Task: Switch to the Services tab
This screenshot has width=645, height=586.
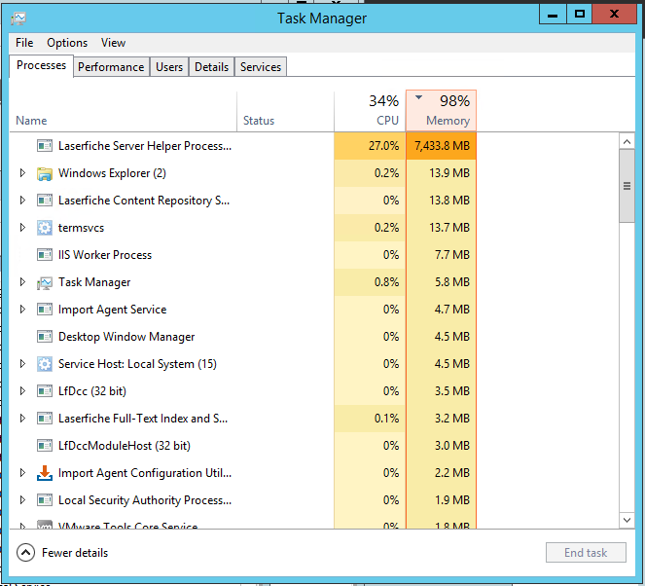Action: click(x=261, y=66)
